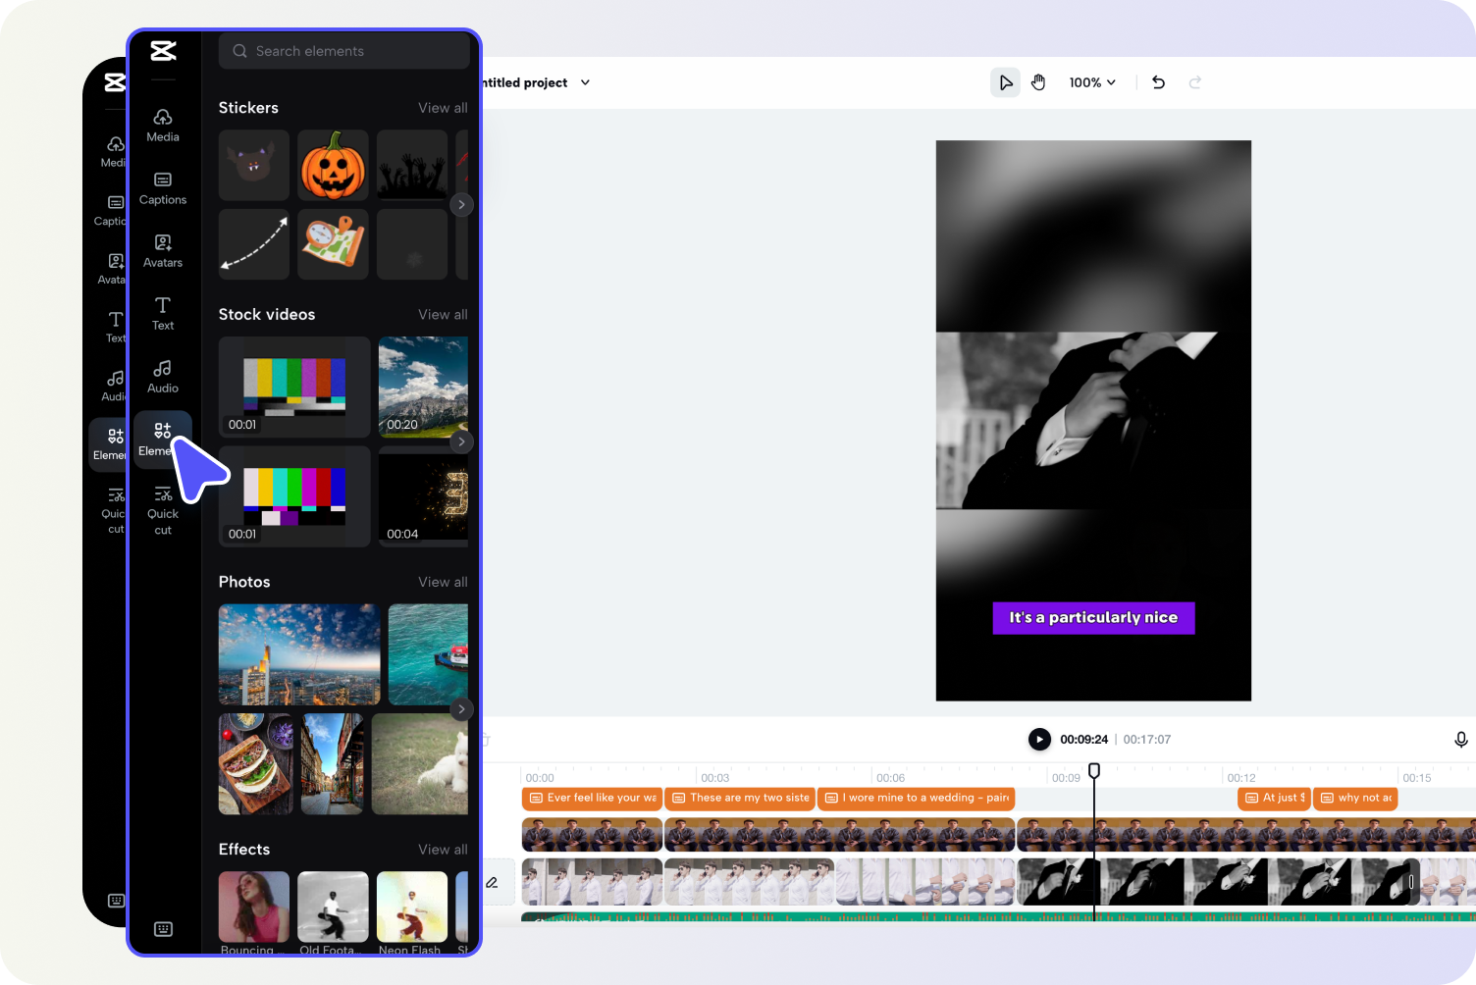Click the pencil edit icon beside the timeline track

coord(492,882)
